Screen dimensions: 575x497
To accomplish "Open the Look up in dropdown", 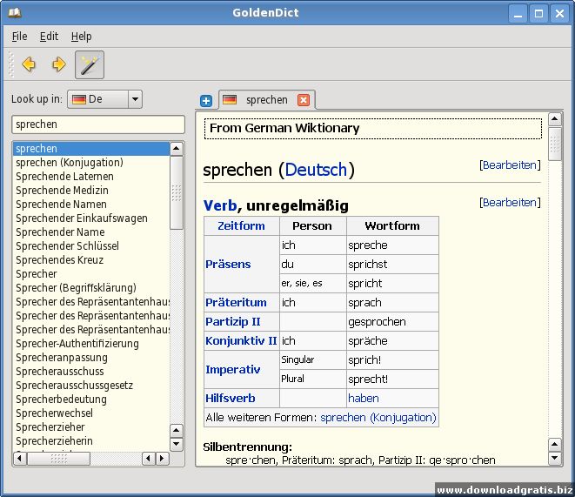I will coord(104,99).
